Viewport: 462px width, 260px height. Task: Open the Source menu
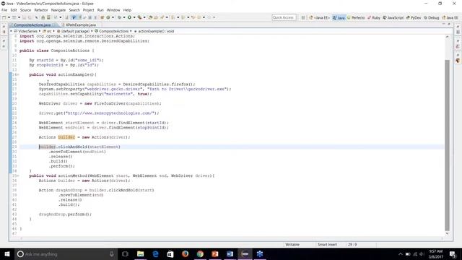[x=25, y=10]
